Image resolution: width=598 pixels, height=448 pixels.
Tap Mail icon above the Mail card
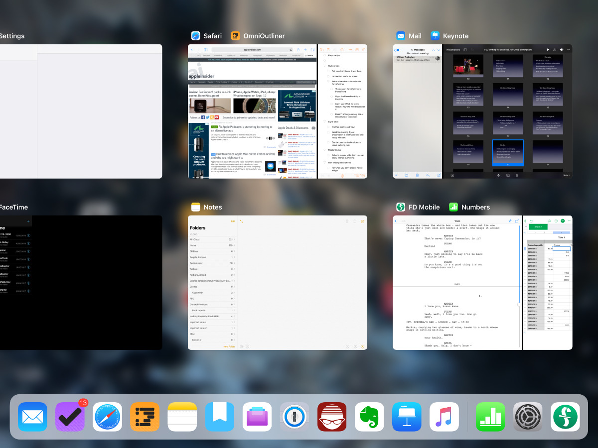[401, 36]
